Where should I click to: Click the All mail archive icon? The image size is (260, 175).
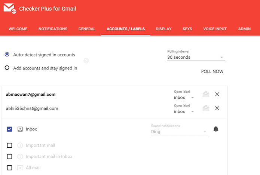point(20,168)
